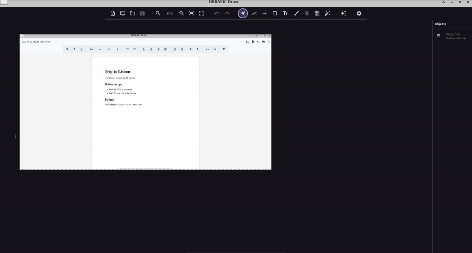
Task: Zoom in with the magnifier plus
Action: pyautogui.click(x=181, y=13)
